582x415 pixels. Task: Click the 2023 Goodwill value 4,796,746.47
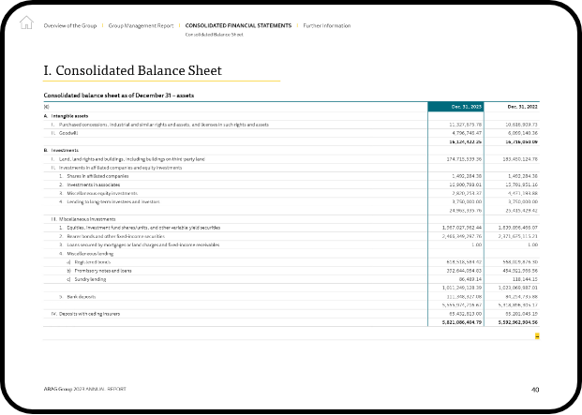click(467, 133)
